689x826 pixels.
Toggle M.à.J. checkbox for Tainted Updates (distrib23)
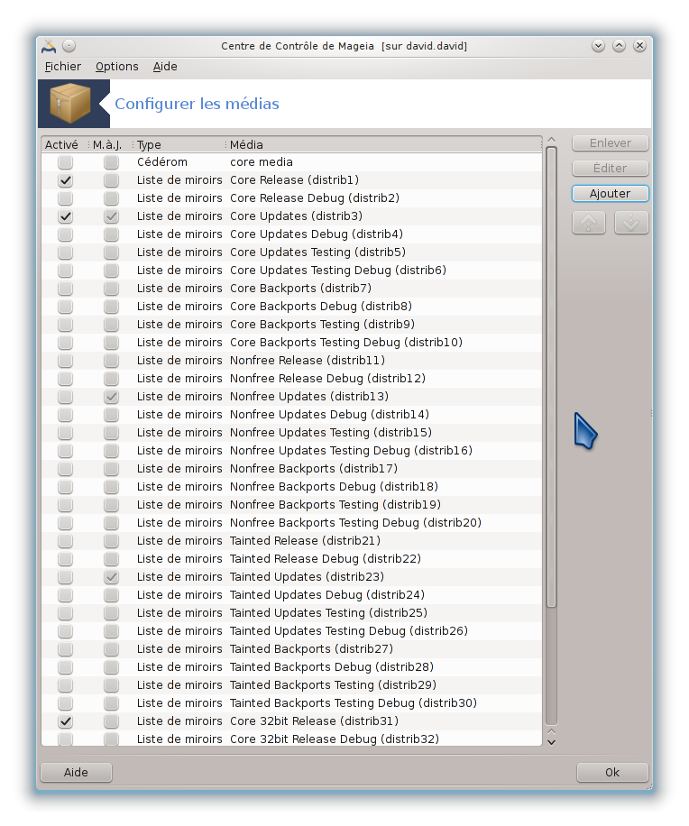click(111, 577)
